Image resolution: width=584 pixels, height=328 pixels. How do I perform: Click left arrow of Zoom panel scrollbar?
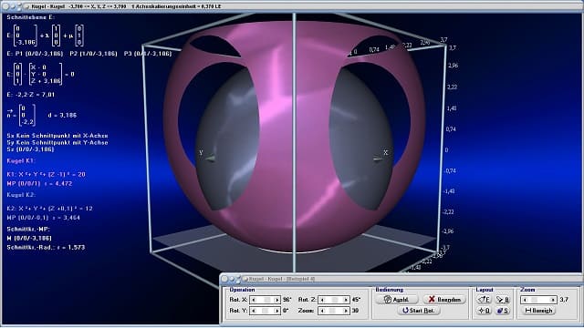[525, 300]
